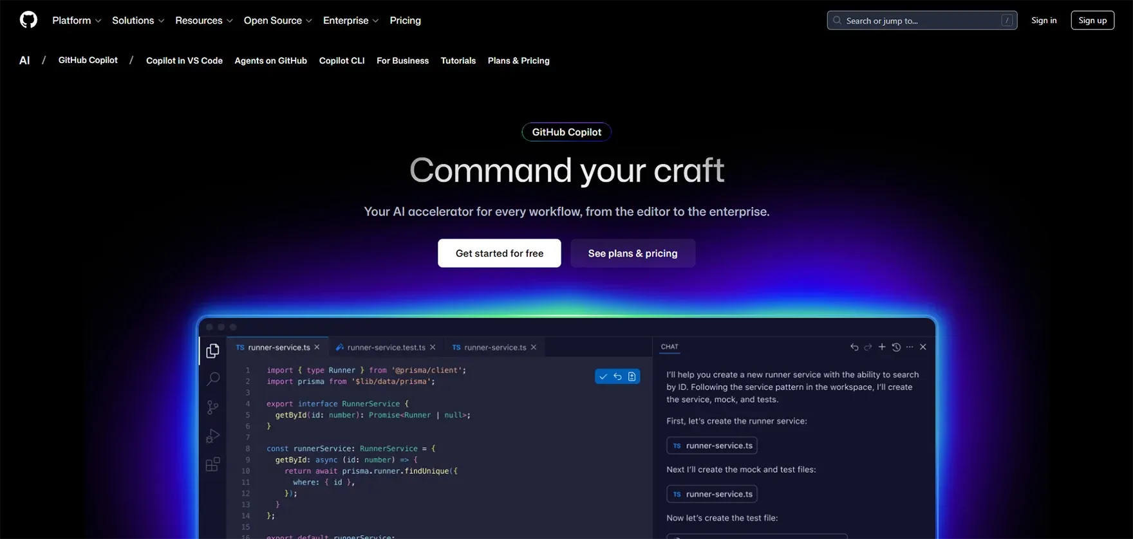Viewport: 1133px width, 539px height.
Task: Go to For Business page
Action: pos(402,60)
